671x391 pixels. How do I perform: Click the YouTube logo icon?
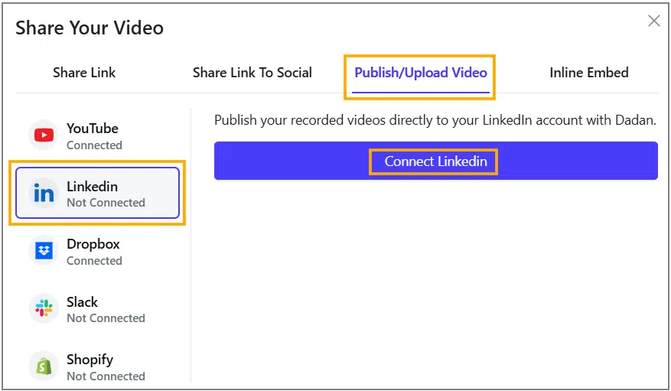pos(44,135)
